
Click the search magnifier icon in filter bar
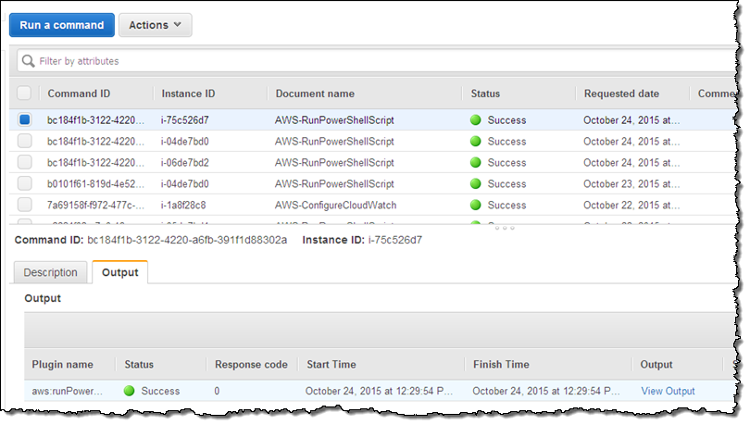[x=29, y=61]
